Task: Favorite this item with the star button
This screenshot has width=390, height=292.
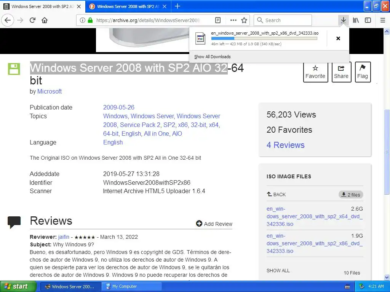Action: click(315, 72)
